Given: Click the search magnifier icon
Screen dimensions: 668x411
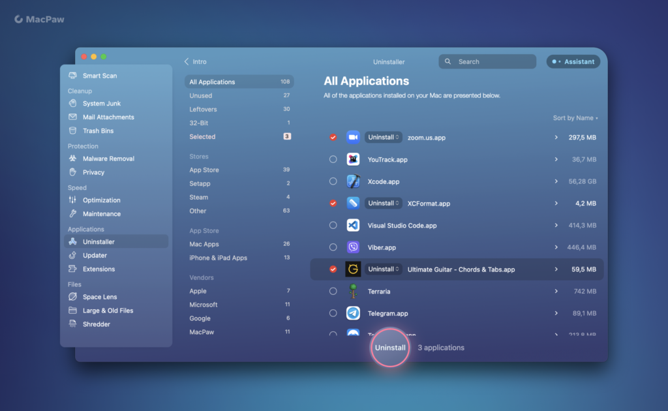Looking at the screenshot, I should [448, 61].
